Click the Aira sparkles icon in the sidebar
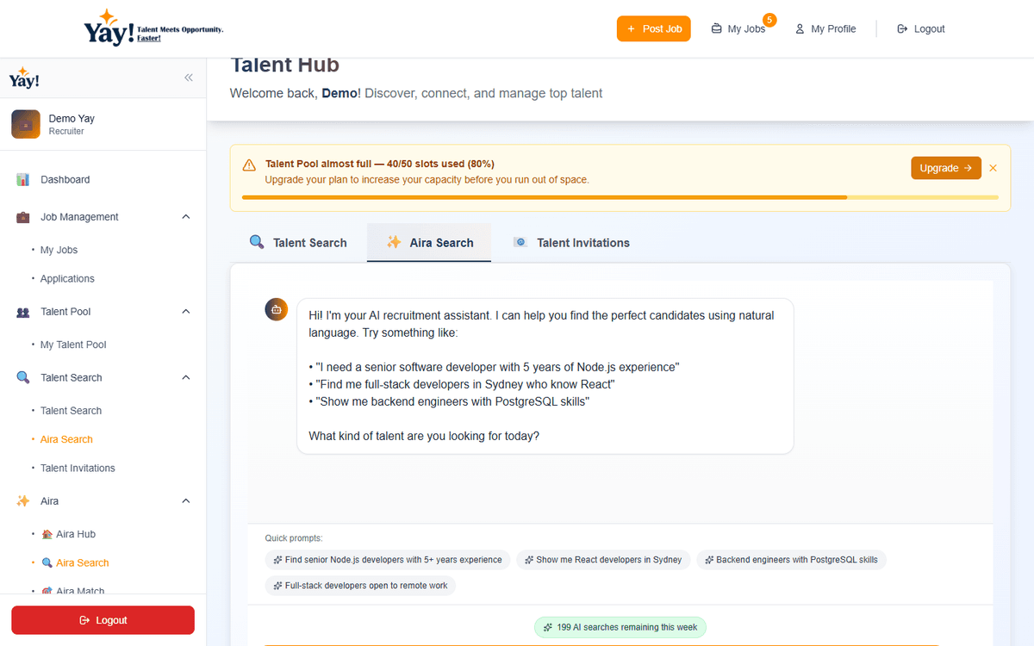Viewport: 1034px width, 646px height. tap(23, 500)
